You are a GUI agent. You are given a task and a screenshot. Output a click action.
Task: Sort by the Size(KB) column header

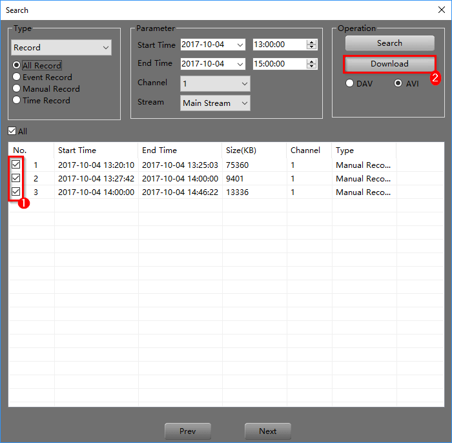[241, 150]
